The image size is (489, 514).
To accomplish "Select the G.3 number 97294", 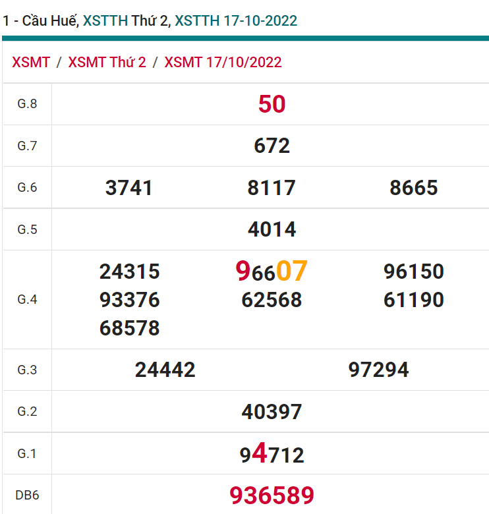I will [x=378, y=370].
